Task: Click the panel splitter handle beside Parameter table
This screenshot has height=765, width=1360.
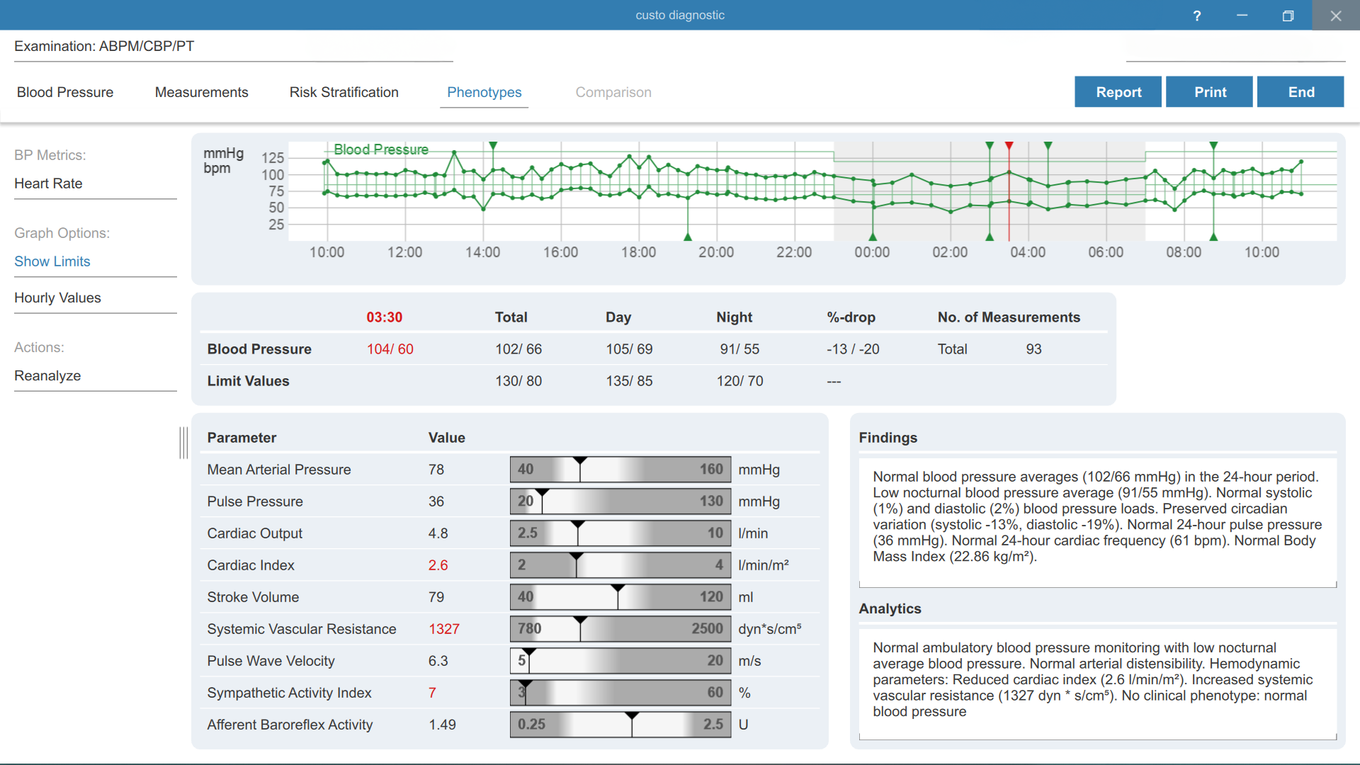Action: point(183,443)
